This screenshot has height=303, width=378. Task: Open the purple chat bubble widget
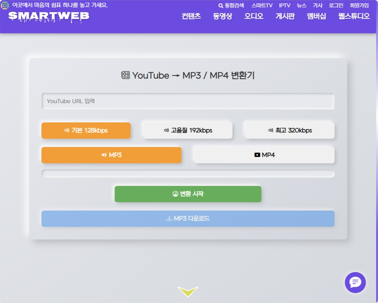click(x=355, y=282)
